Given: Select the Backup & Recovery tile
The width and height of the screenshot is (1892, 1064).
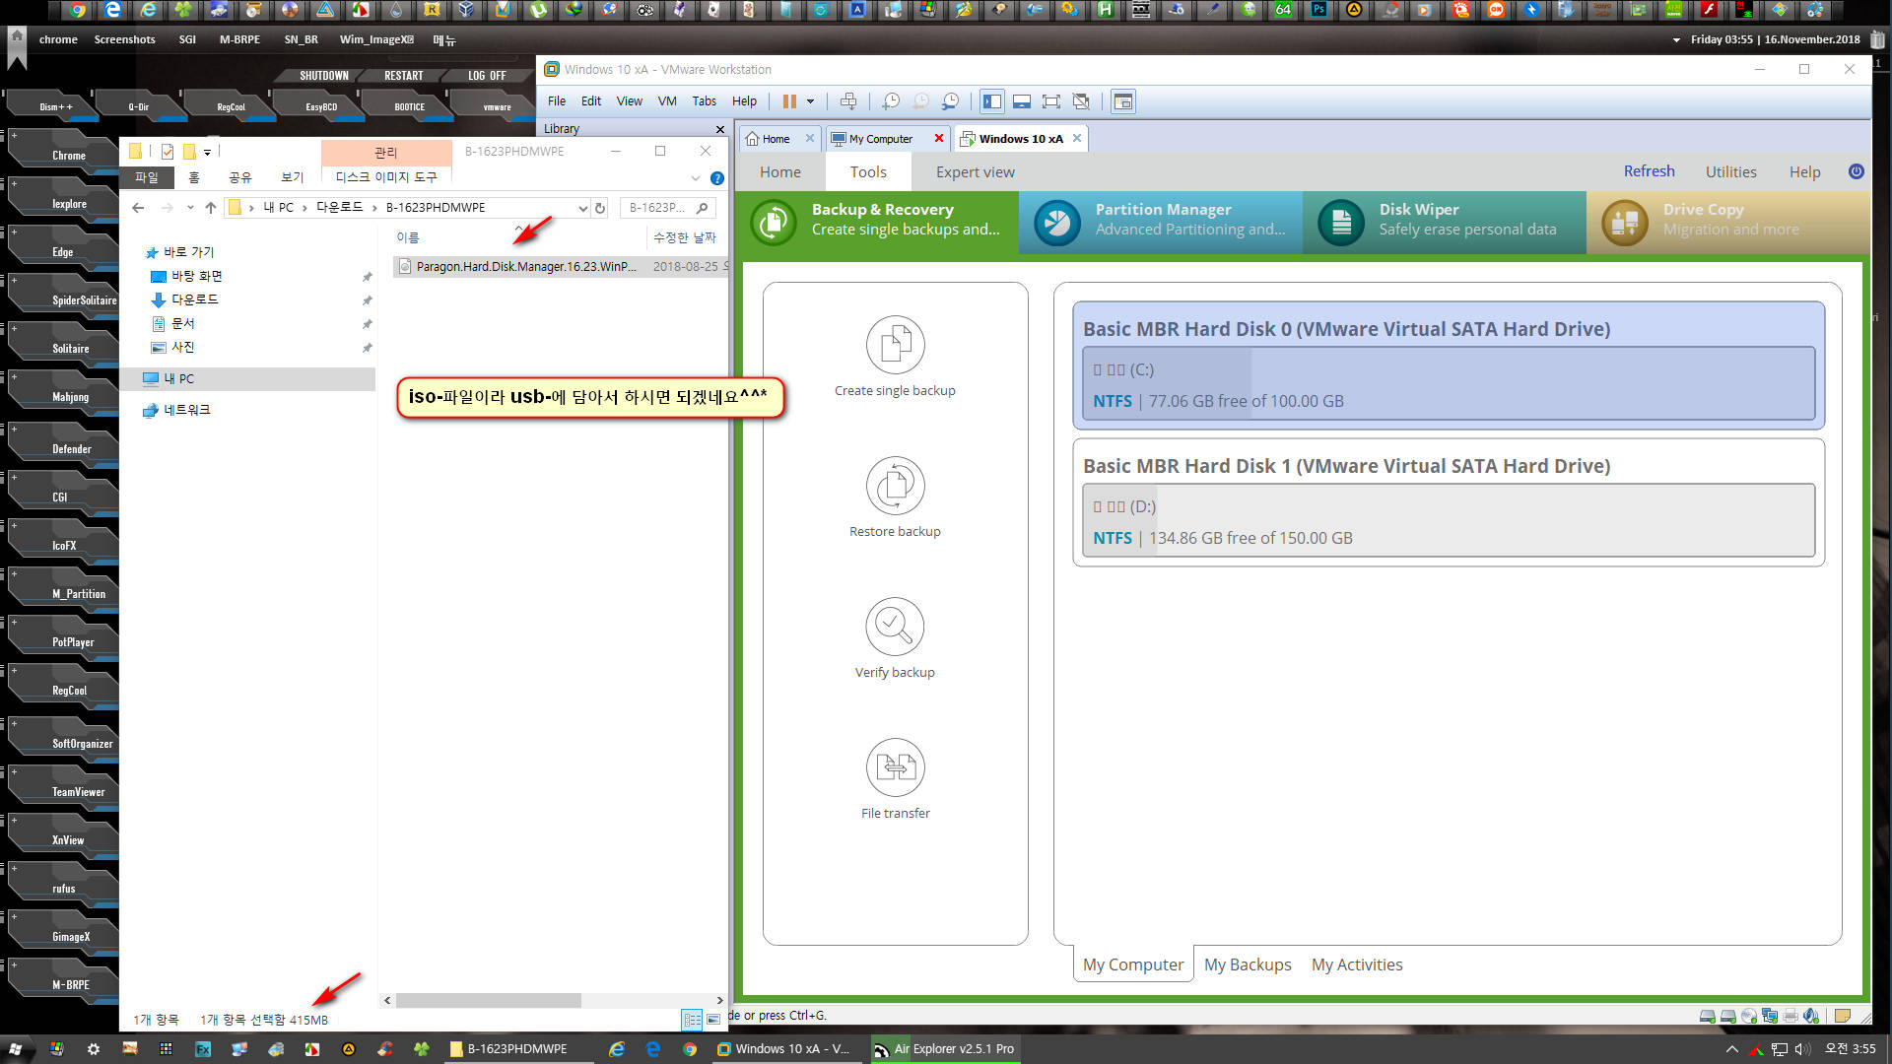Looking at the screenshot, I should pyautogui.click(x=879, y=222).
